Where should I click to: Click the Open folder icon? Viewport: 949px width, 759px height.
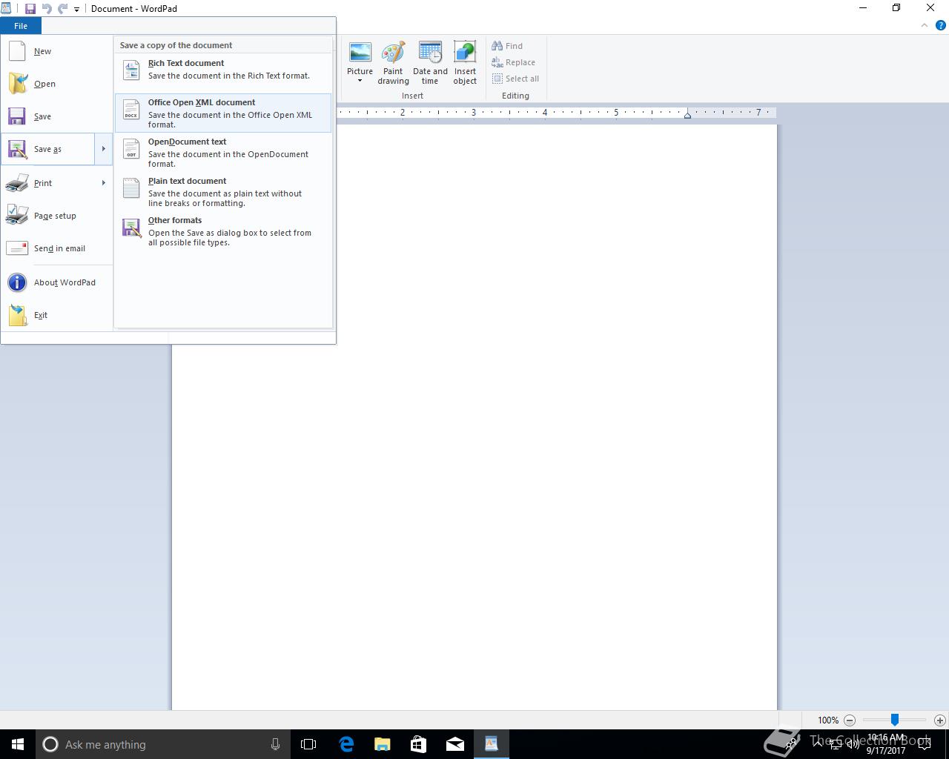pos(17,84)
